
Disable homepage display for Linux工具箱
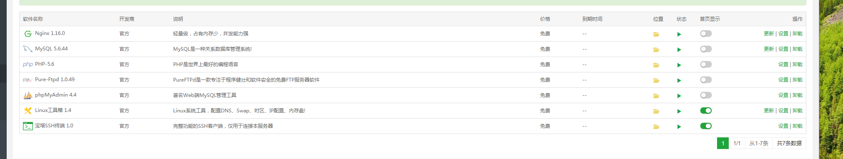[x=706, y=111]
